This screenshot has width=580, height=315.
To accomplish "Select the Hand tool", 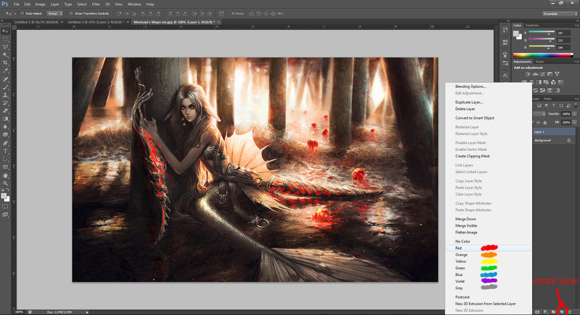I will pyautogui.click(x=5, y=176).
